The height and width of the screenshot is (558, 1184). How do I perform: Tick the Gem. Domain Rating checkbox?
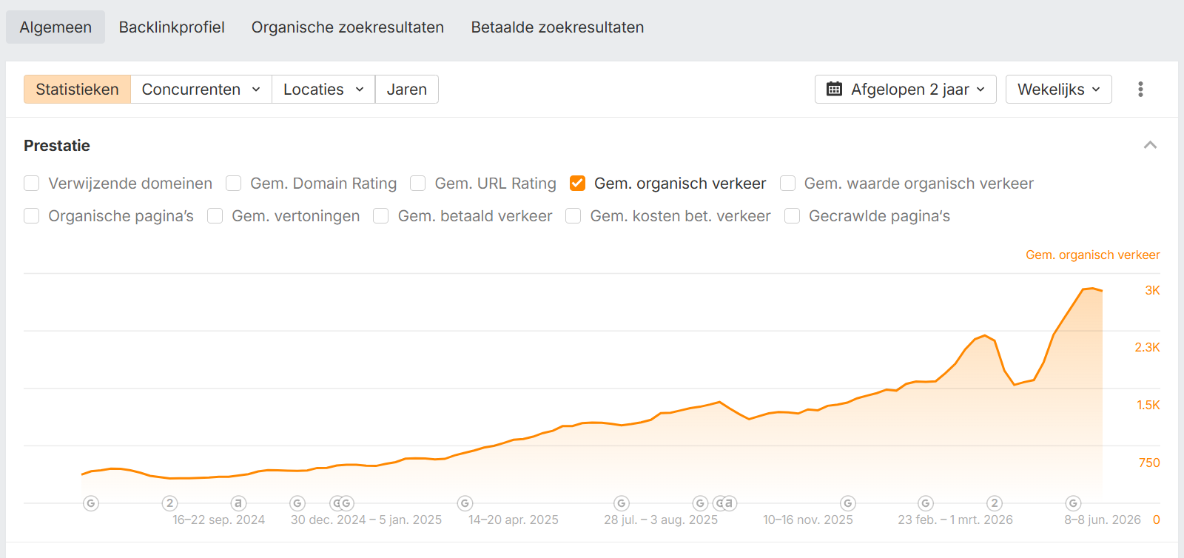pyautogui.click(x=233, y=184)
